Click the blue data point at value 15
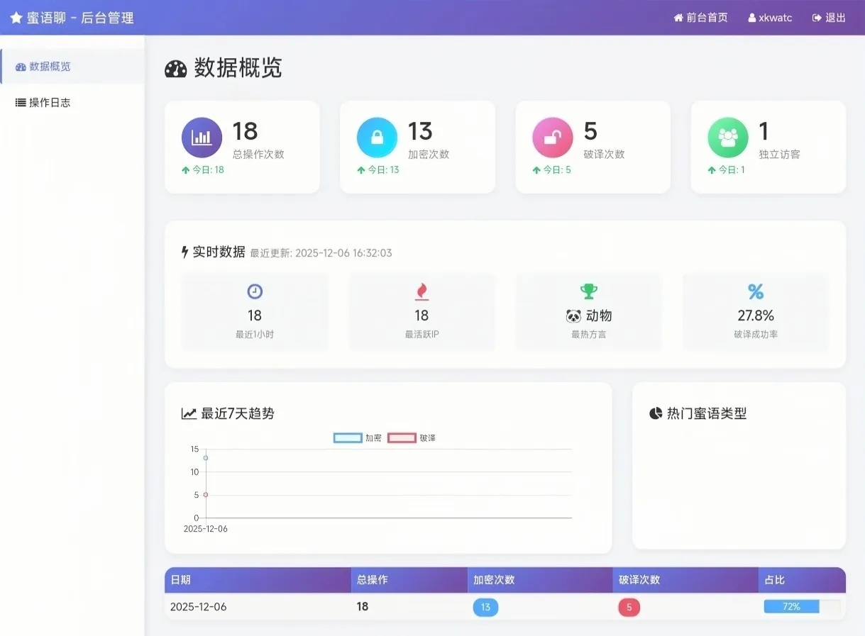This screenshot has width=865, height=636. (x=206, y=457)
